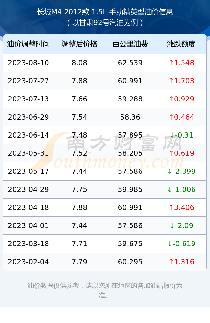
Task: Click the green down arrow beside -2.09
Action: pos(172,225)
